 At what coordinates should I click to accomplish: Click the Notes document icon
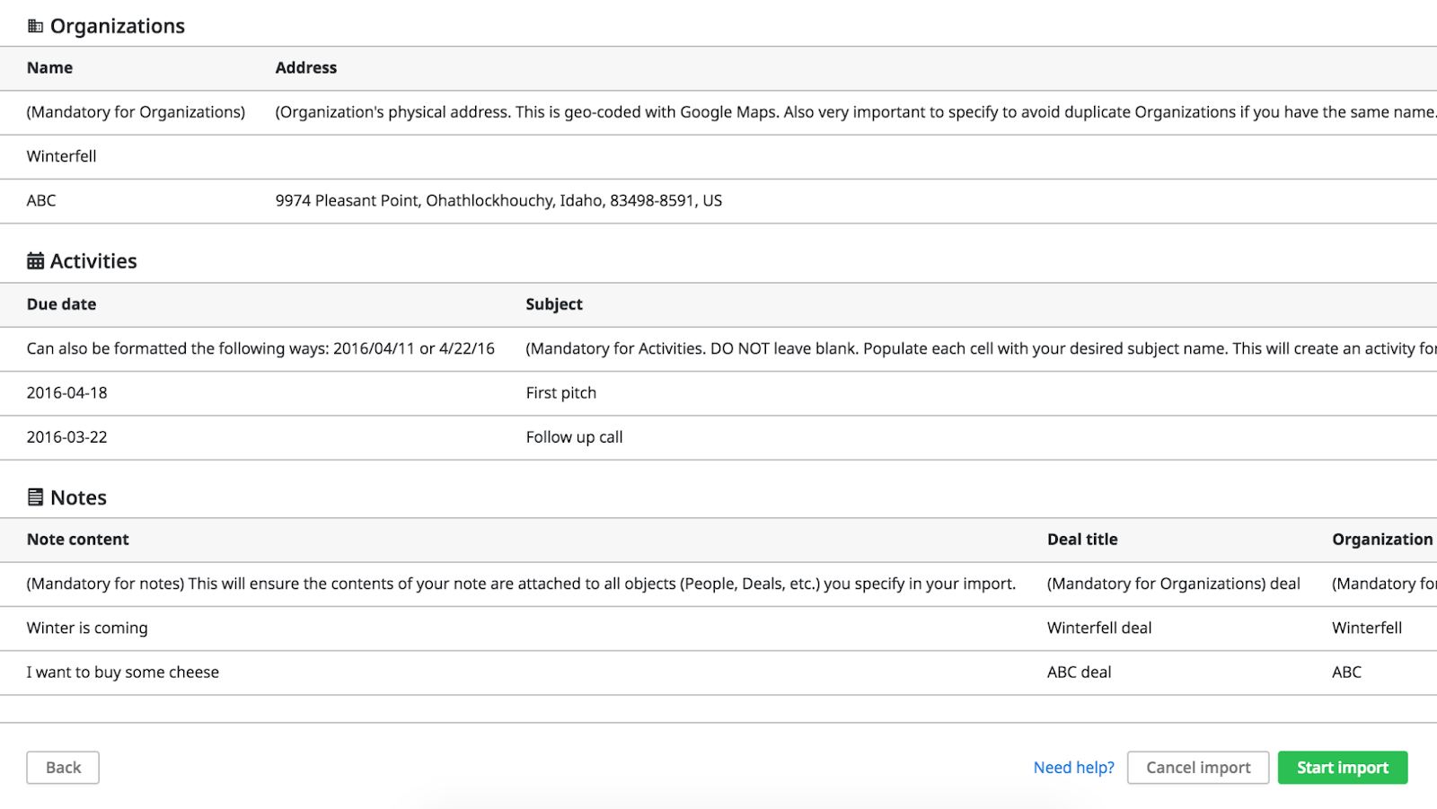(x=35, y=497)
